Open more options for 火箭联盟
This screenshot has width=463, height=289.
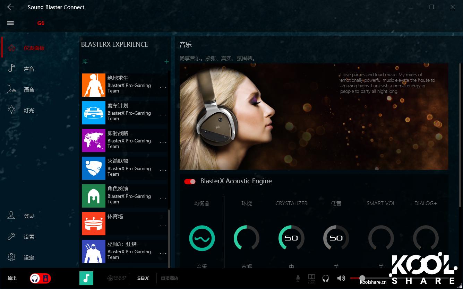163,170
